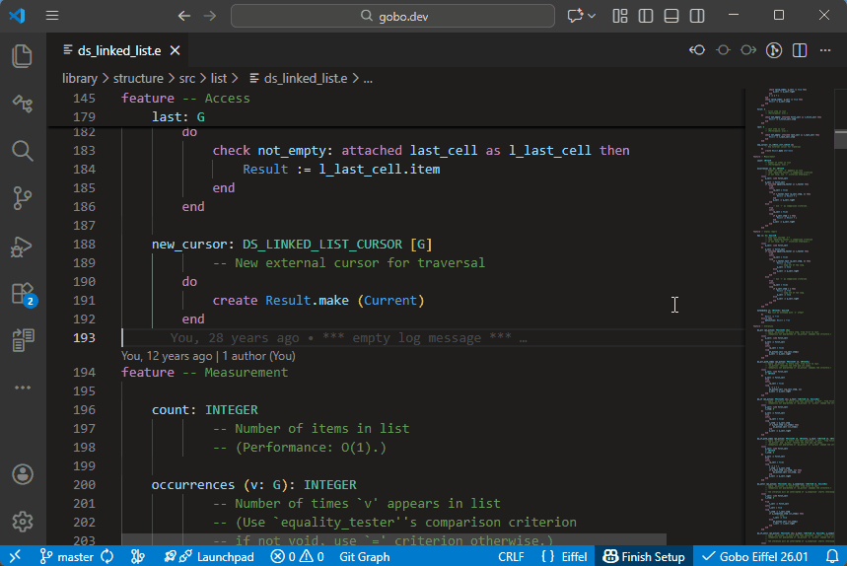Click the Git Graph status bar button
Viewport: 847px width, 566px height.
click(365, 556)
